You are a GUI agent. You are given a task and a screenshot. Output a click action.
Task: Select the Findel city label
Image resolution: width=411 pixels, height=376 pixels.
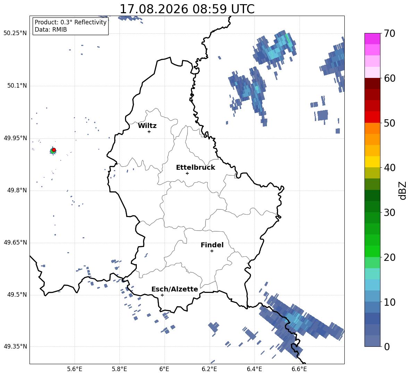coord(212,245)
